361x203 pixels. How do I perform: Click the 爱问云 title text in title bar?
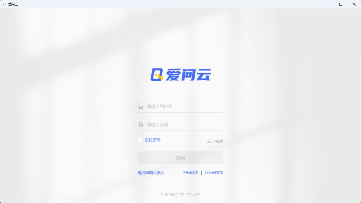13,4
